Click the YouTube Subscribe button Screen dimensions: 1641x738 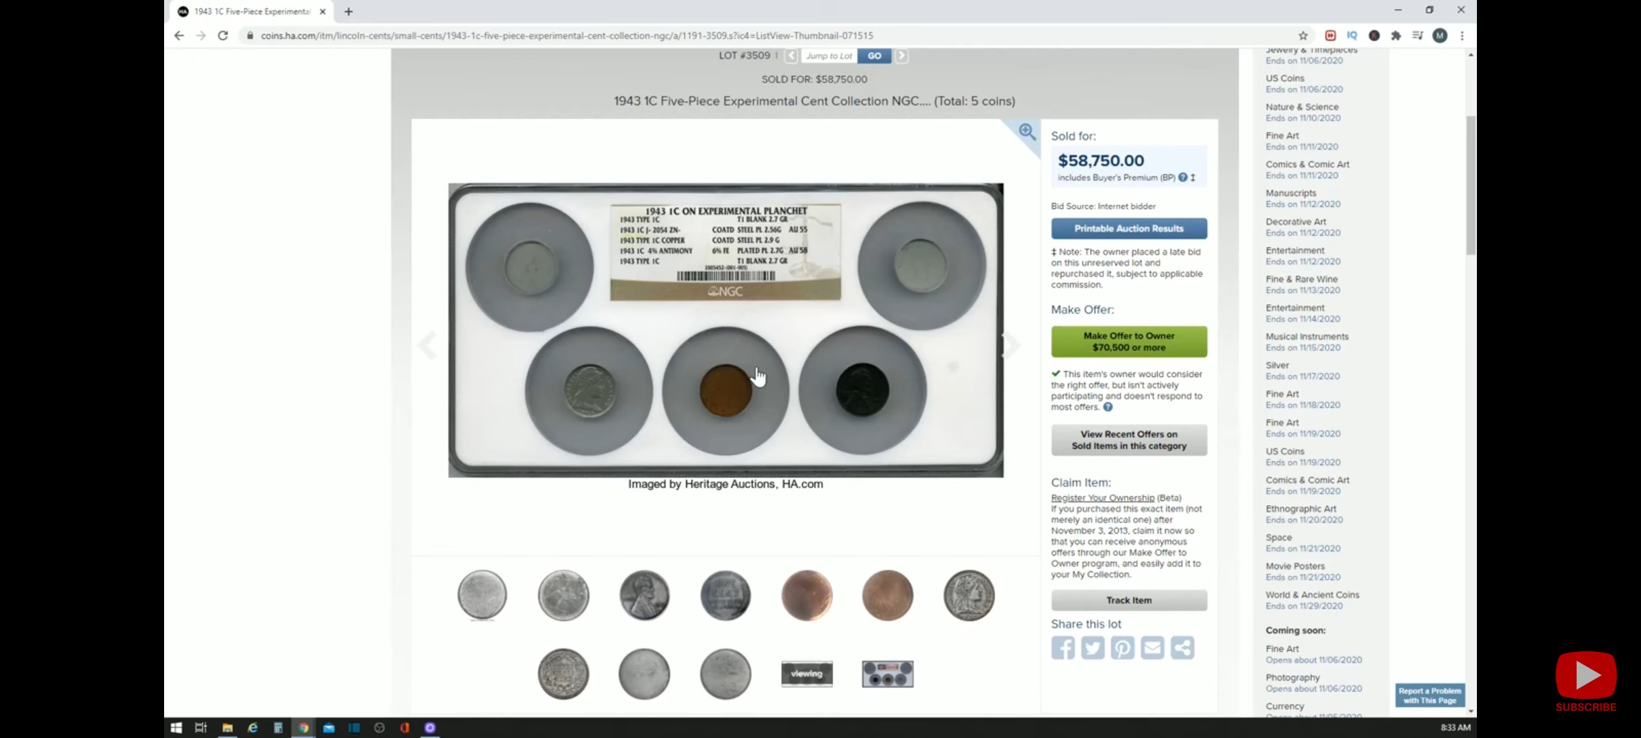click(x=1586, y=682)
